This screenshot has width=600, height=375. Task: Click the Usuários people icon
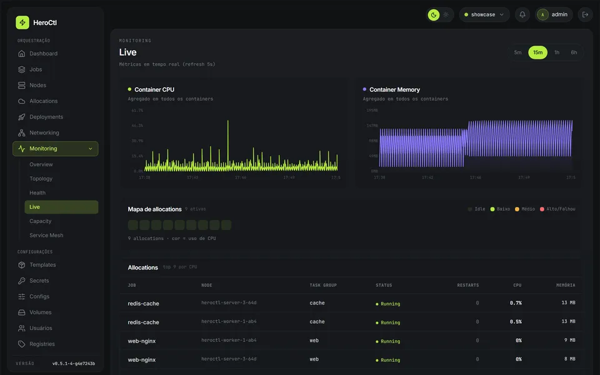pos(21,328)
